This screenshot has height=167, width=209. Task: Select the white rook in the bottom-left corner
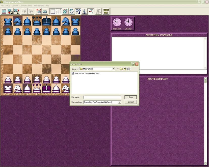[x=8, y=89]
